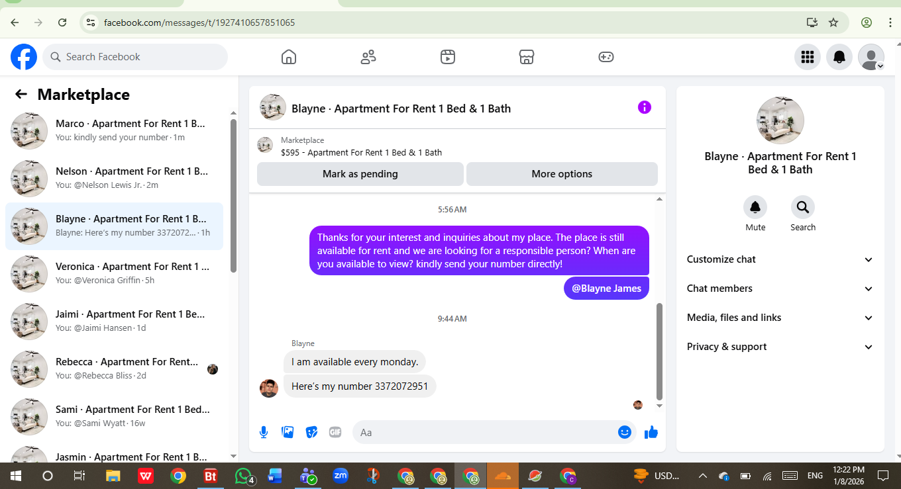Expand the Privacy & support section
The width and height of the screenshot is (901, 489).
point(780,347)
